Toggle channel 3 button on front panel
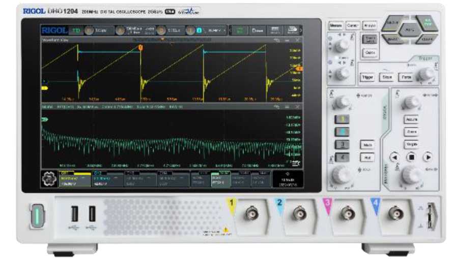 click(x=343, y=144)
